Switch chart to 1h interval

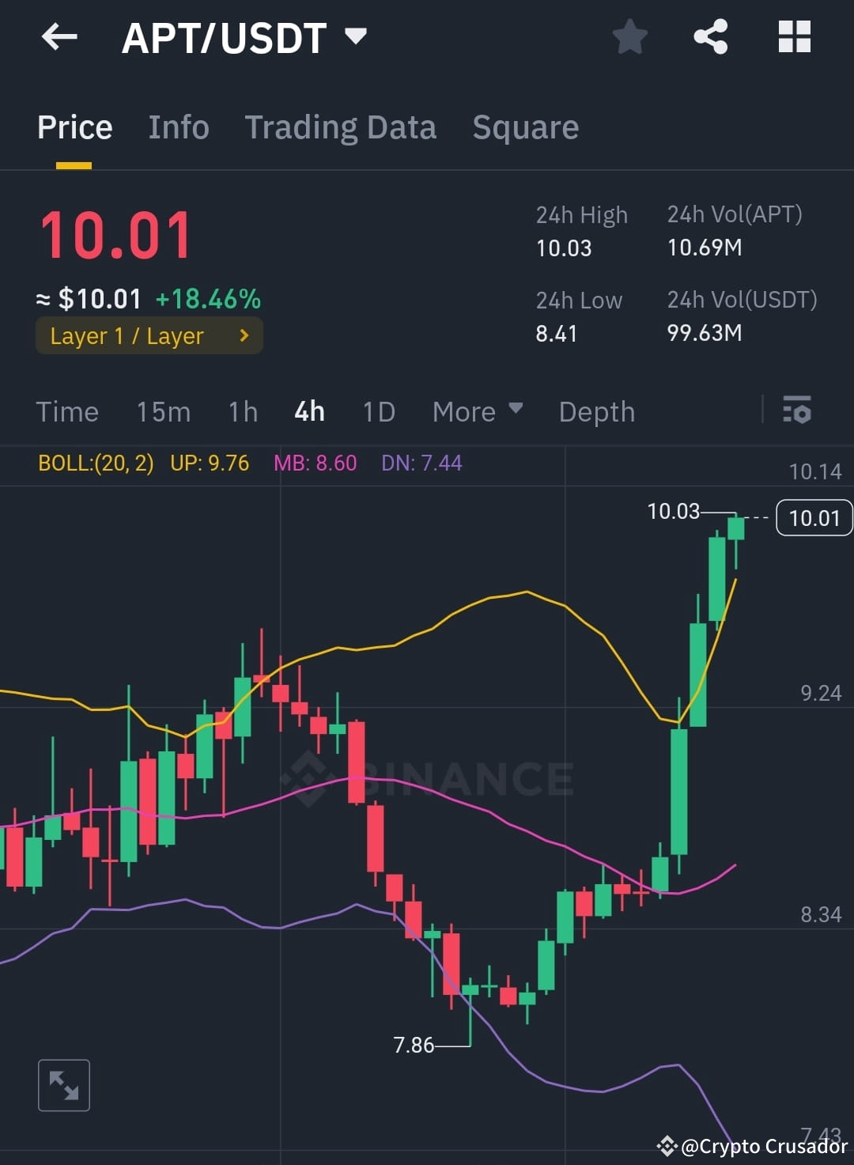(x=243, y=411)
